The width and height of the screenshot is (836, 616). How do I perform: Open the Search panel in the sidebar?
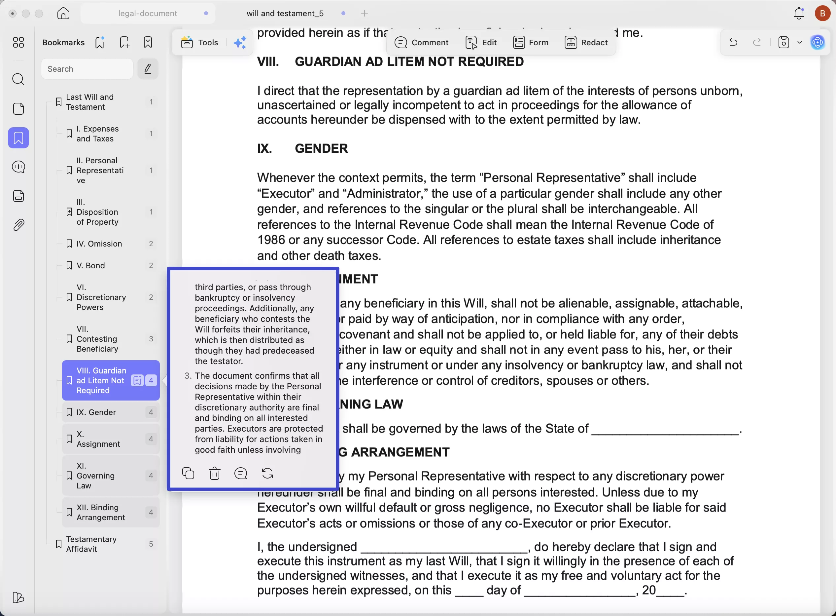18,79
